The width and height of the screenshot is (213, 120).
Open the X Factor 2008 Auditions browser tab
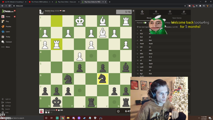[x=41, y=2]
